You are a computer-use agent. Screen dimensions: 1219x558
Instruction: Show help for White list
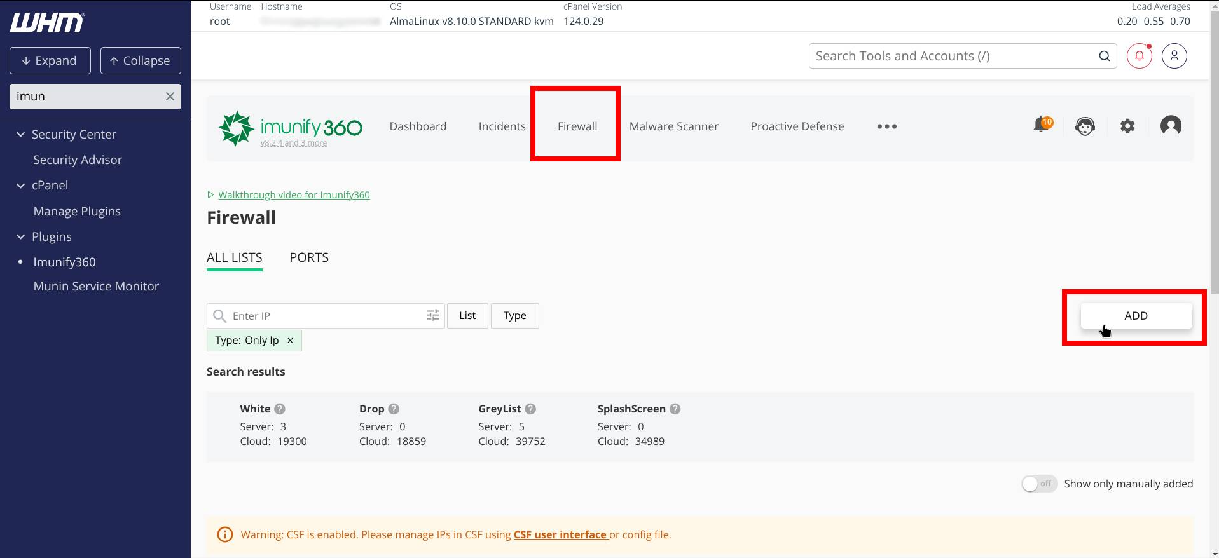280,409
